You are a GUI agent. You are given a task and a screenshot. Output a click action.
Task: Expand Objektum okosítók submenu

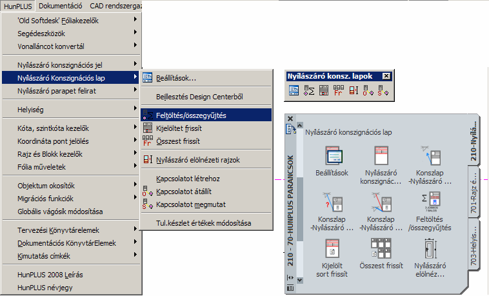71,186
